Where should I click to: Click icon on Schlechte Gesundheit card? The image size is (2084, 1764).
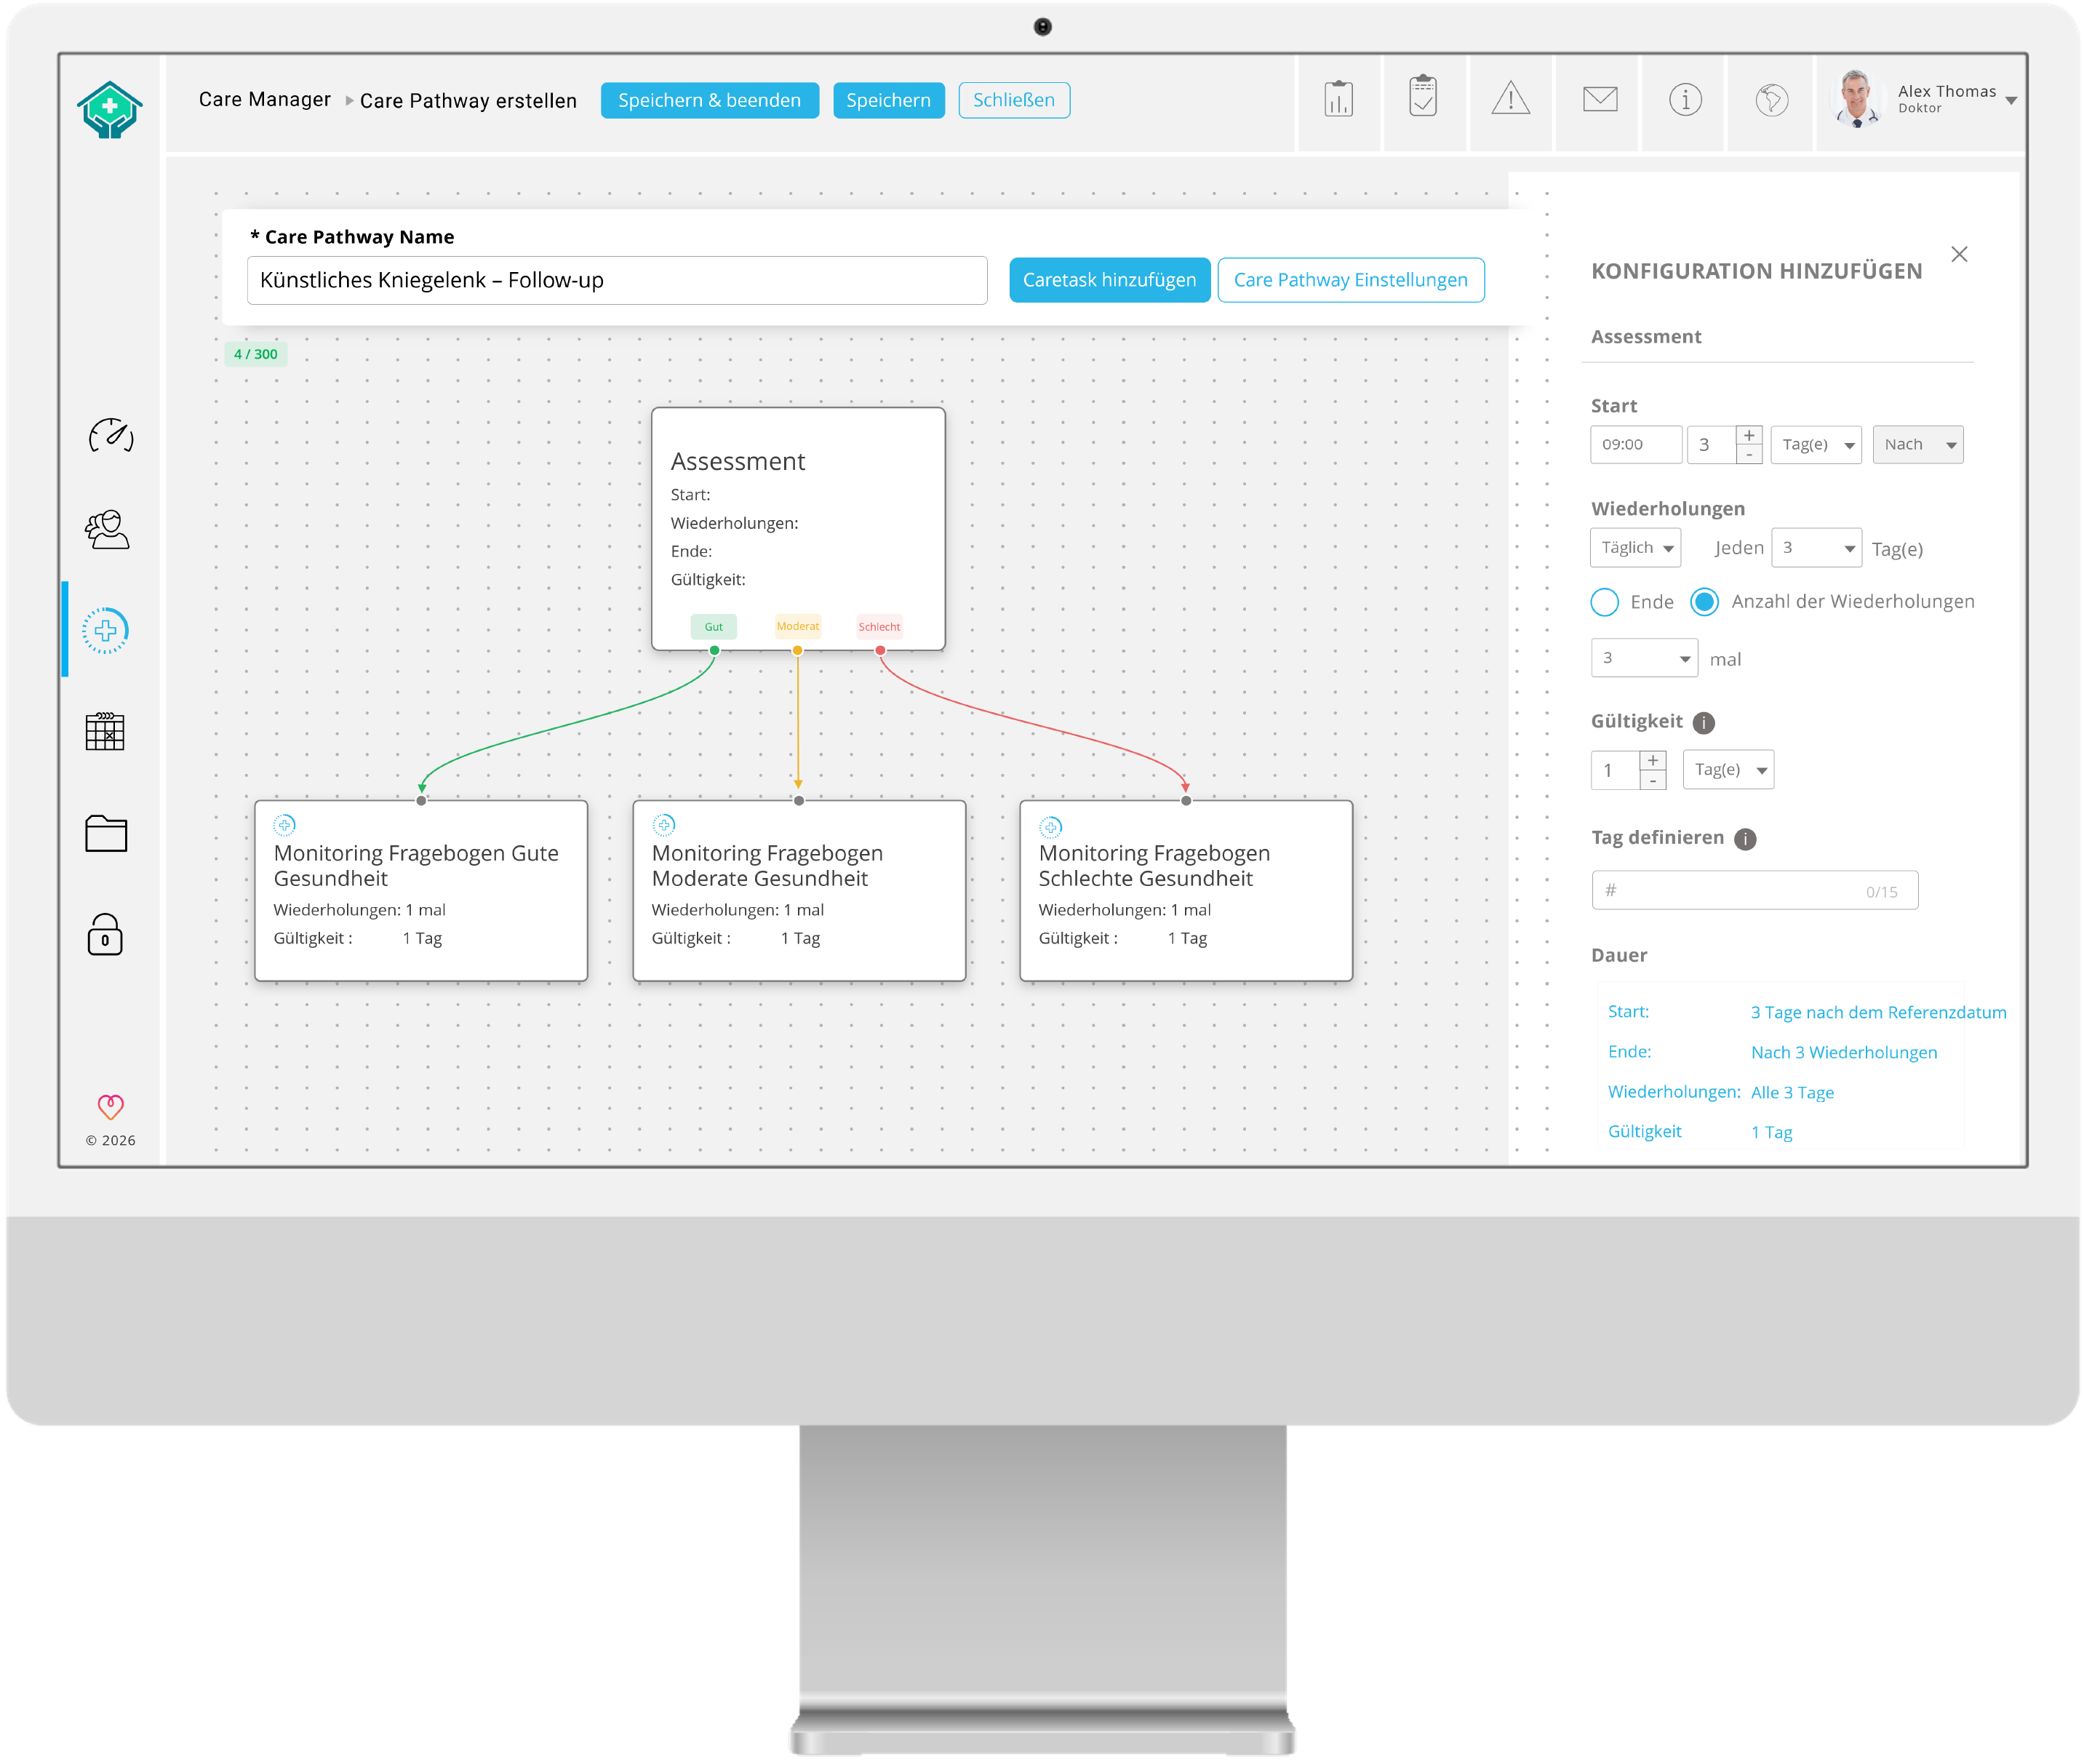coord(1050,826)
